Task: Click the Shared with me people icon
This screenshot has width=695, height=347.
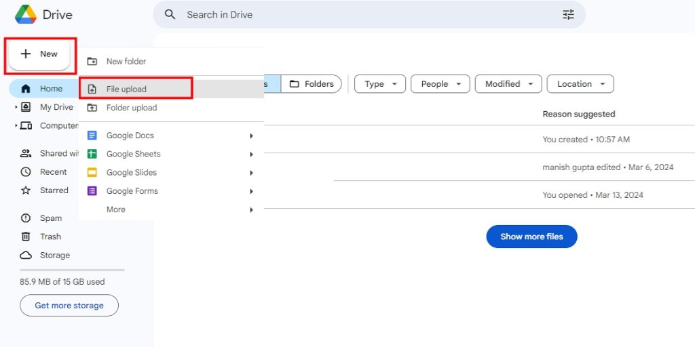Action: pos(26,154)
